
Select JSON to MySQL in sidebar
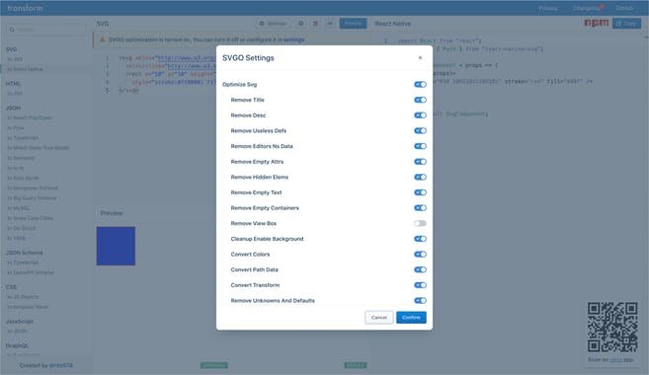point(19,208)
